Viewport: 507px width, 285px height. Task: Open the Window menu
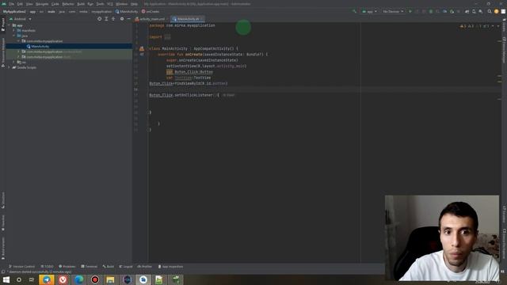[x=122, y=4]
